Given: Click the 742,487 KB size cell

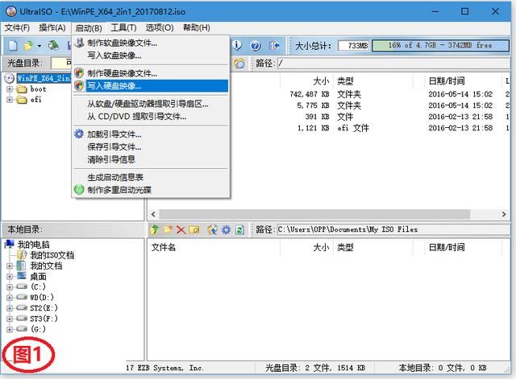Looking at the screenshot, I should pyautogui.click(x=310, y=94).
